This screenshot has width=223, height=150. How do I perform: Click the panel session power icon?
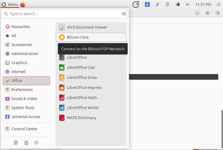coord(218,5)
